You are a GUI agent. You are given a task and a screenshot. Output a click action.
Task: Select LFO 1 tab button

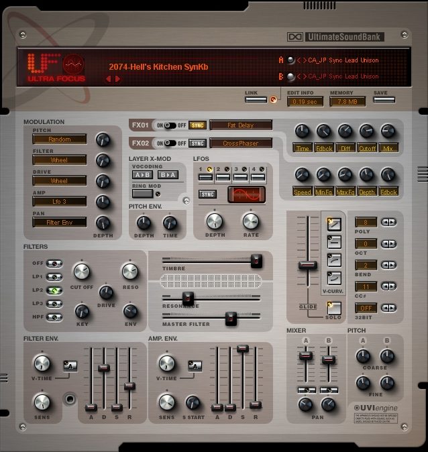206,177
